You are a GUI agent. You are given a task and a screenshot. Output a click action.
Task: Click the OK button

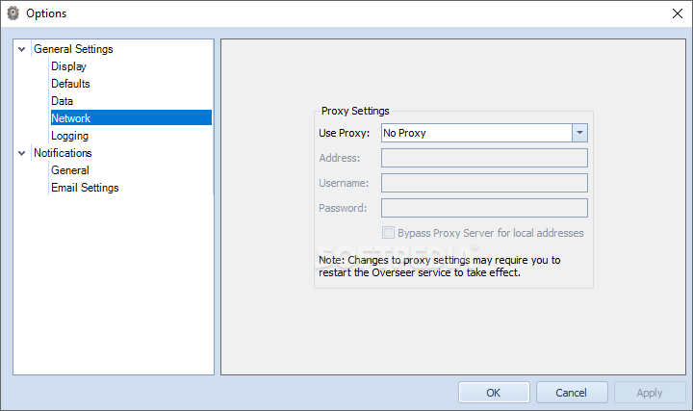(494, 393)
